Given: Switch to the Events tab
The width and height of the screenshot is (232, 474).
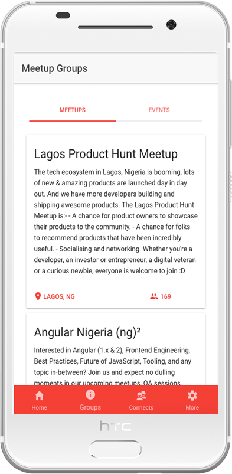Looking at the screenshot, I should pyautogui.click(x=159, y=110).
